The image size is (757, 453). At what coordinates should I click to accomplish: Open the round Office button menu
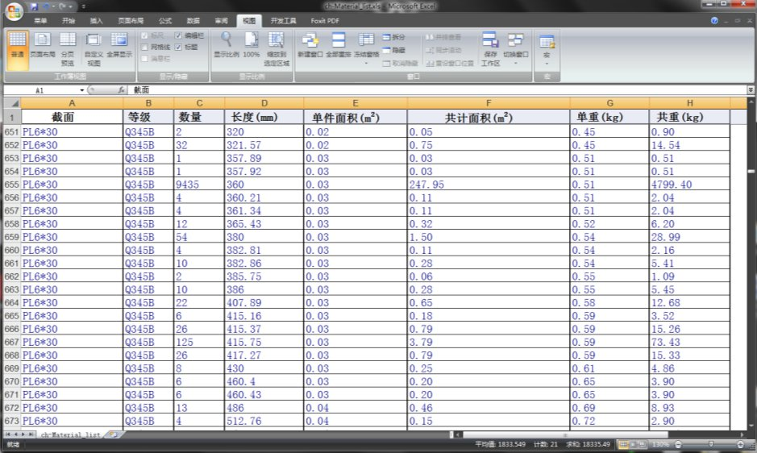(x=14, y=11)
